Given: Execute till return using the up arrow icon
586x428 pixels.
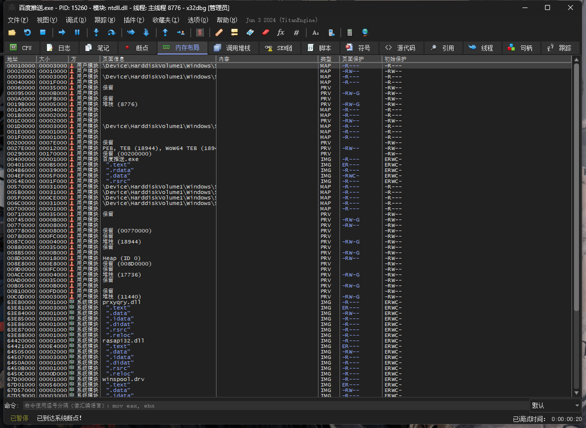Looking at the screenshot, I should pyautogui.click(x=165, y=32).
